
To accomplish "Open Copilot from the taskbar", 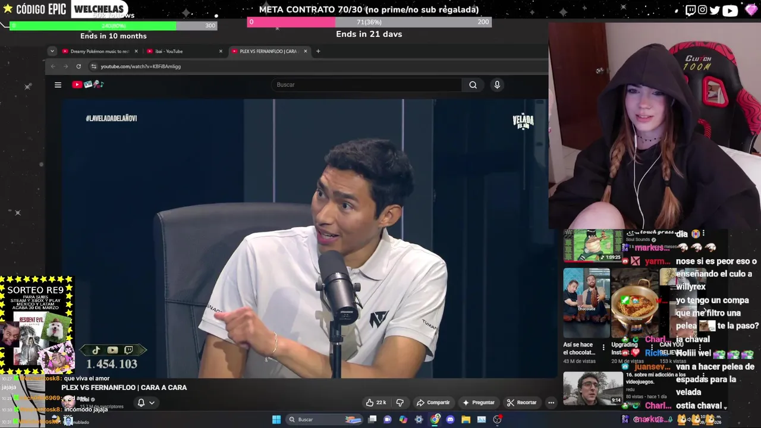I will (403, 419).
